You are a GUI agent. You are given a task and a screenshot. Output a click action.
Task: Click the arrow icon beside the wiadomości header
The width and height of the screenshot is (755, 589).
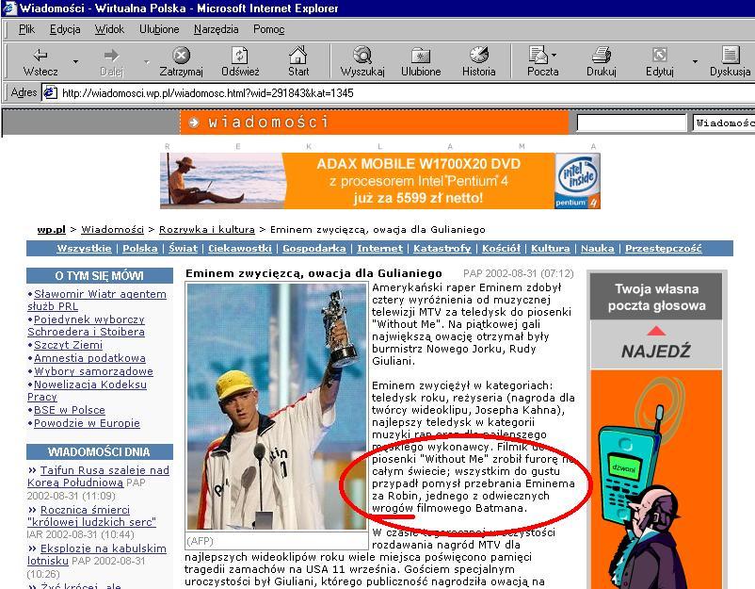click(x=194, y=123)
